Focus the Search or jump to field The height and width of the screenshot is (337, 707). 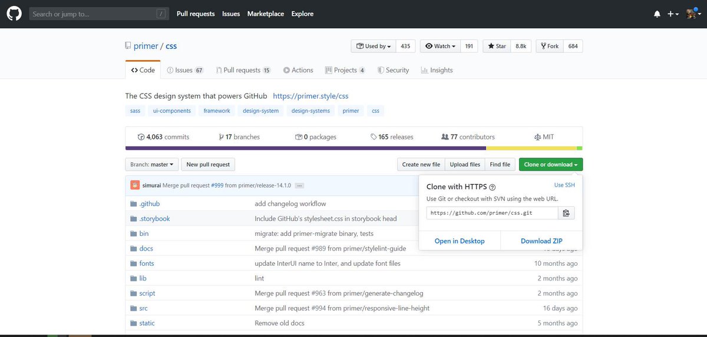(x=99, y=14)
